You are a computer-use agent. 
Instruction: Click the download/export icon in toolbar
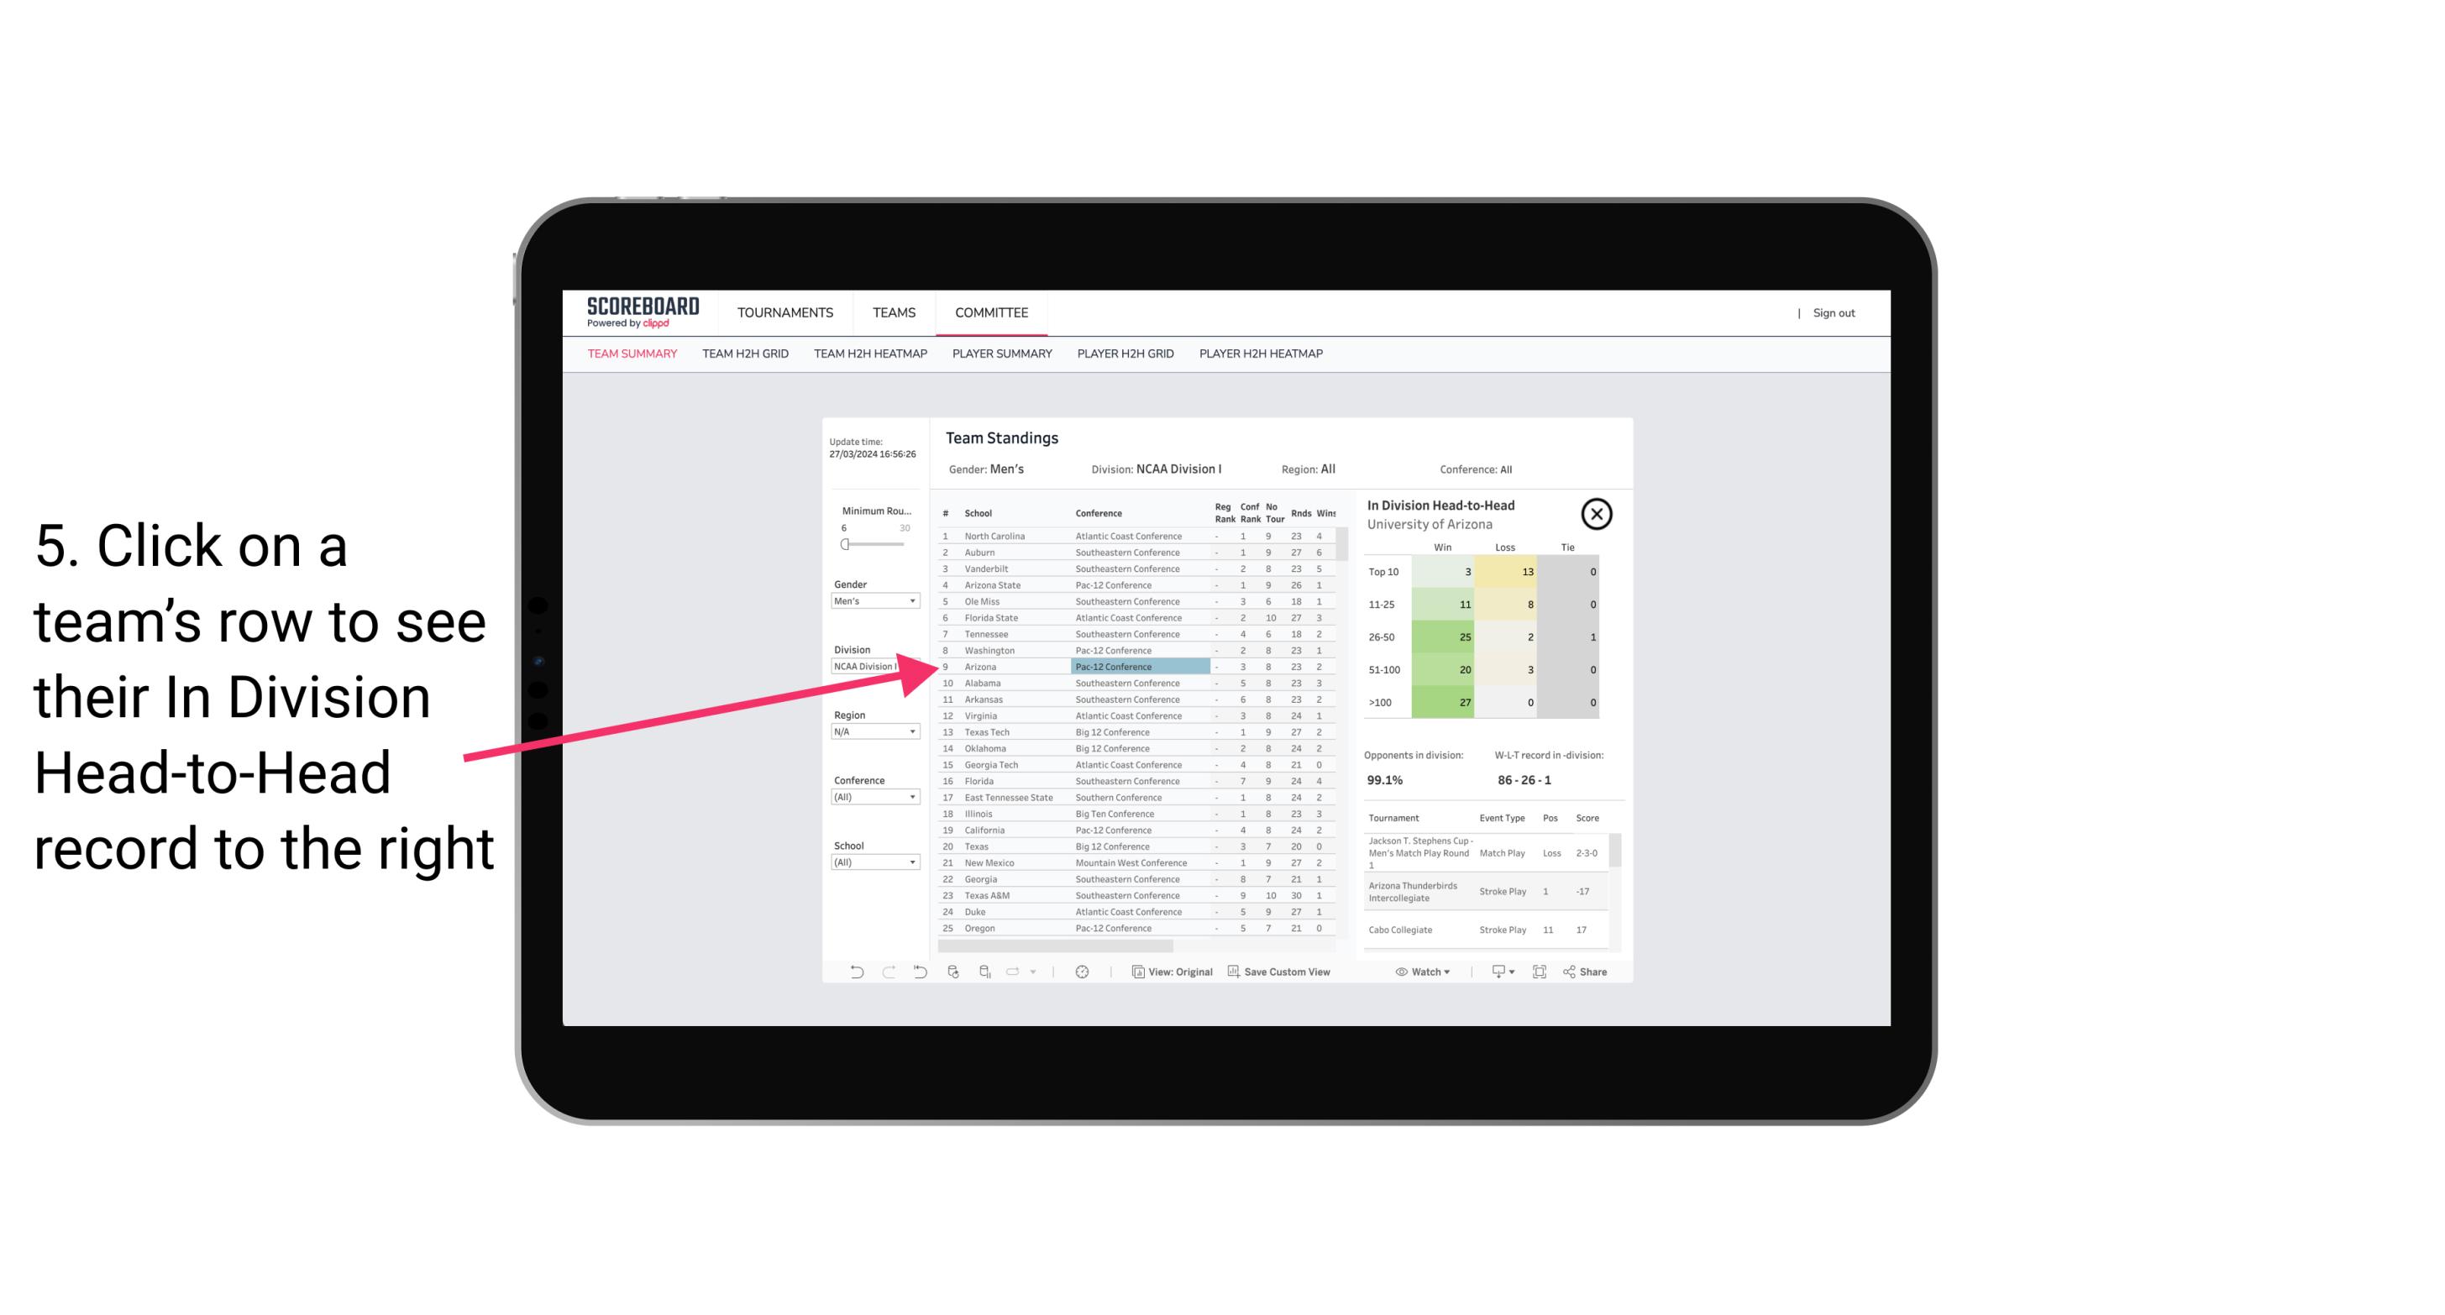(1496, 972)
